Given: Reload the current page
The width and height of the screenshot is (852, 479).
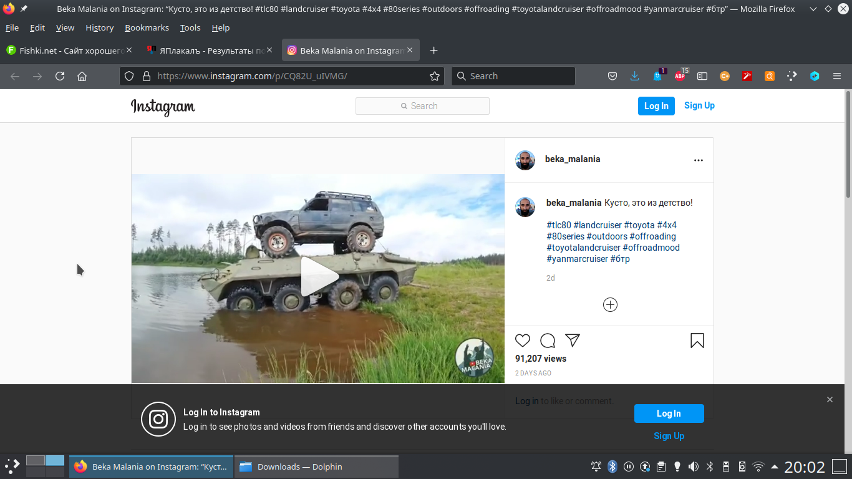Looking at the screenshot, I should tap(60, 76).
